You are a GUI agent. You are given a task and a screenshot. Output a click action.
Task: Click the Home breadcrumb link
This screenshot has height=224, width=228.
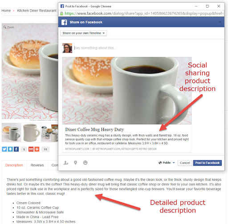click(x=6, y=11)
